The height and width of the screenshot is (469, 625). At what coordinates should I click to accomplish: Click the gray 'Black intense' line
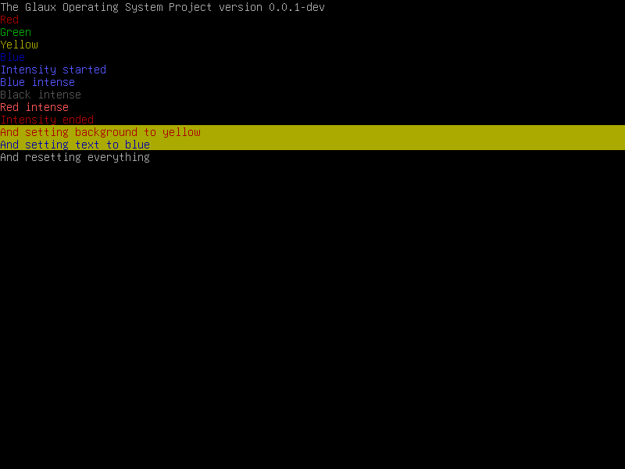[x=41, y=95]
